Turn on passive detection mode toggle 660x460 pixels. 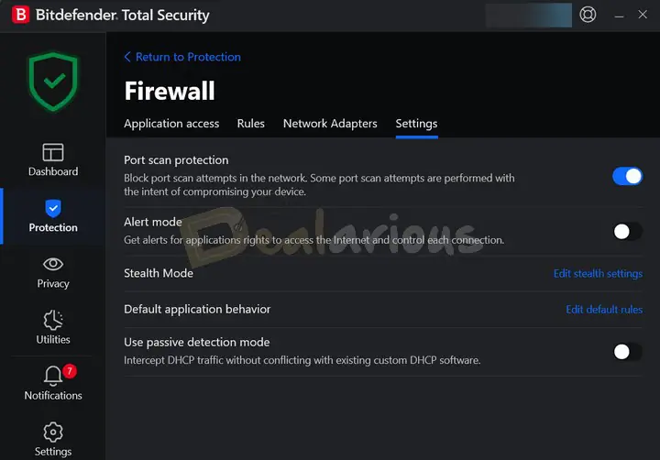point(627,351)
